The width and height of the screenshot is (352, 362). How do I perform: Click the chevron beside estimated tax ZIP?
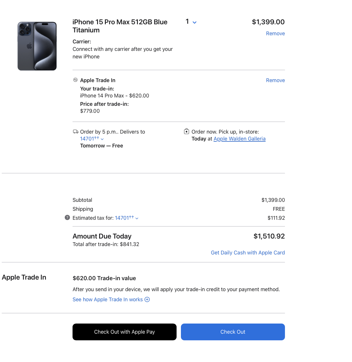(137, 218)
